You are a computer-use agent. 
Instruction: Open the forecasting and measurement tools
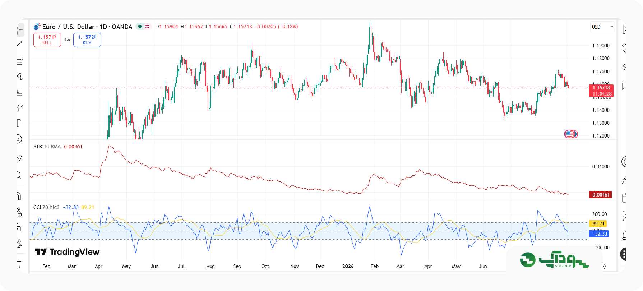pos(20,92)
